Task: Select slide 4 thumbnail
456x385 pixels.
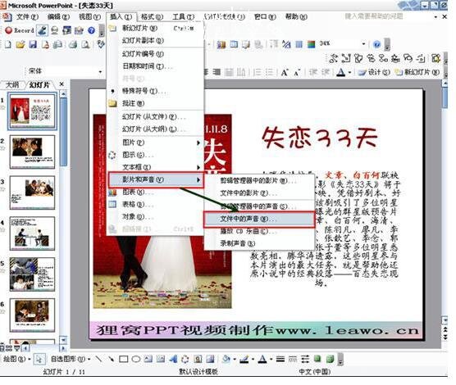Action: click(32, 233)
